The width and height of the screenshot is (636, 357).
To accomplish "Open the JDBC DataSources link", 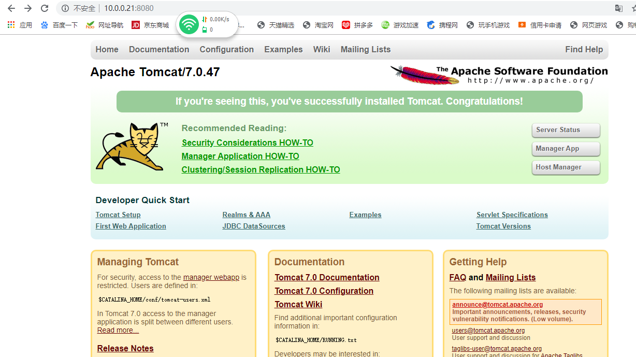I will coord(254,226).
